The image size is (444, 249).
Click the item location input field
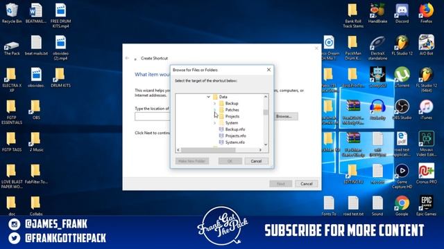coord(153,116)
